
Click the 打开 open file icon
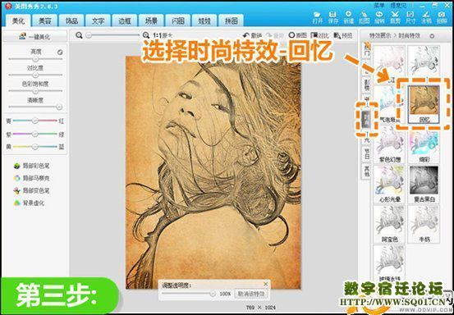click(318, 17)
